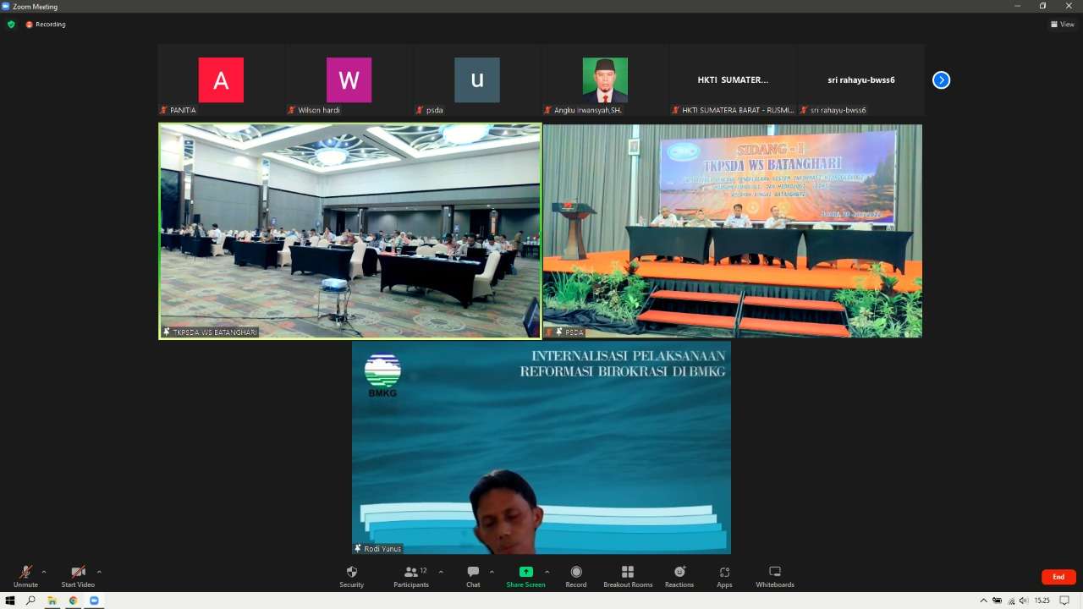
Task: Open Chrome from the taskbar
Action: [73, 601]
